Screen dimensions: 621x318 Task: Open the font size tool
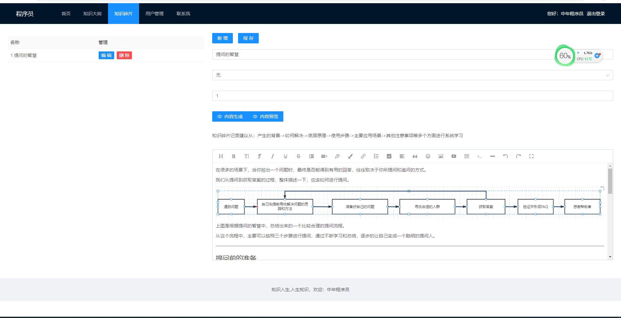tap(247, 156)
